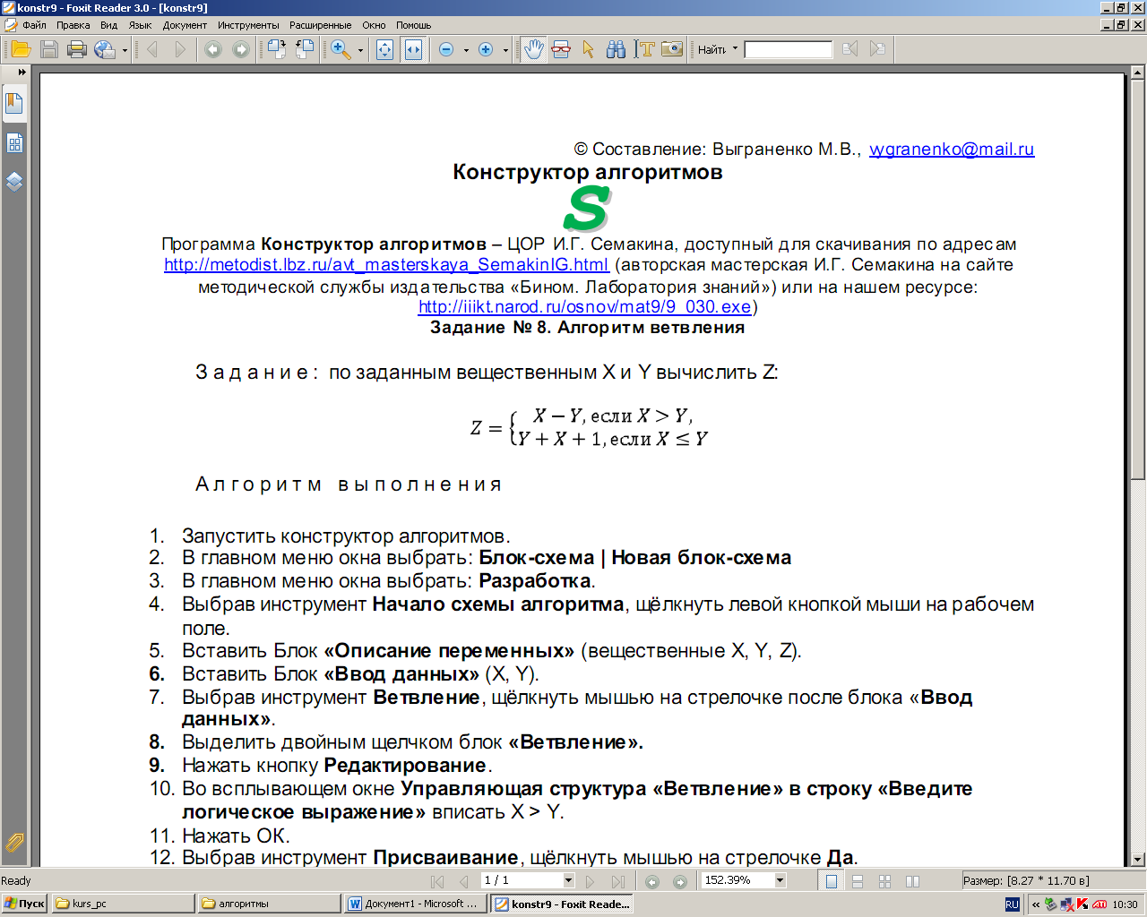The width and height of the screenshot is (1147, 917).
Task: Open the page number 1 / 1 dropdown
Action: coord(568,881)
